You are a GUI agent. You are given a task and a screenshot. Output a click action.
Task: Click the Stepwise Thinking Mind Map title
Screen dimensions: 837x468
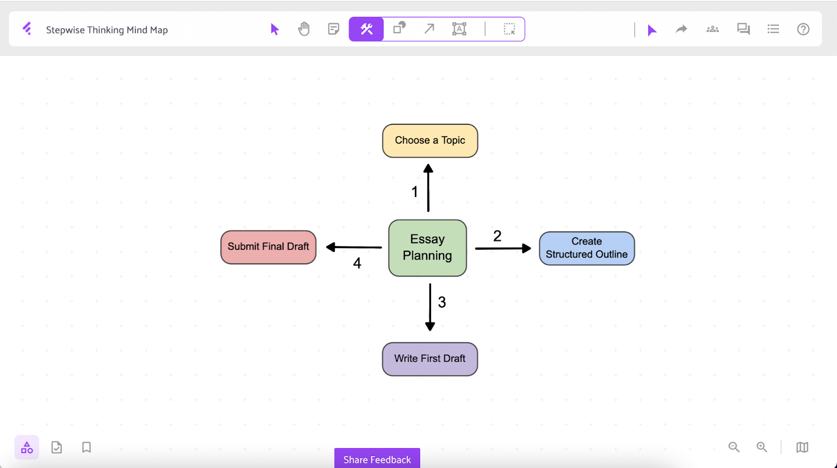[107, 30]
